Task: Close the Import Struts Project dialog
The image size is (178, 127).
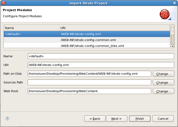Action: pyautogui.click(x=174, y=3)
